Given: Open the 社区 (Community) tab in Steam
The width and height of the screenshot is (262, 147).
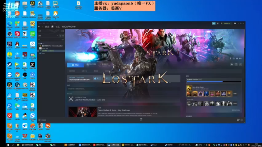Looking at the screenshot, I should click(58, 27).
